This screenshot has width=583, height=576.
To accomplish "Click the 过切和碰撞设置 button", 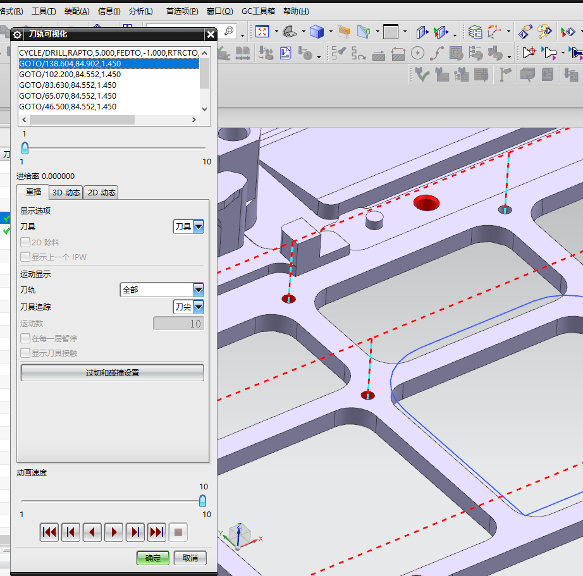I will pos(113,373).
